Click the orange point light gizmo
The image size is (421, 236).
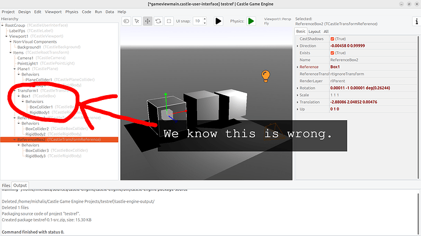click(265, 76)
